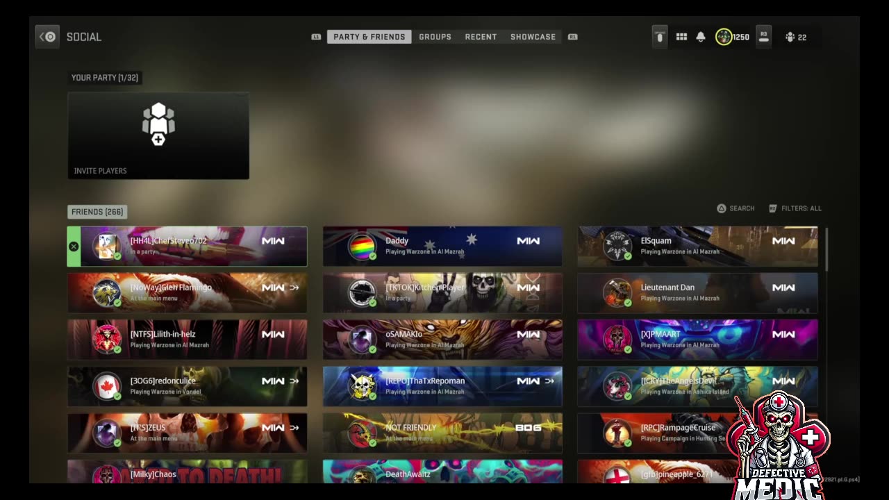The image size is (889, 500).
Task: Select the Daddy friend card
Action: click(442, 247)
